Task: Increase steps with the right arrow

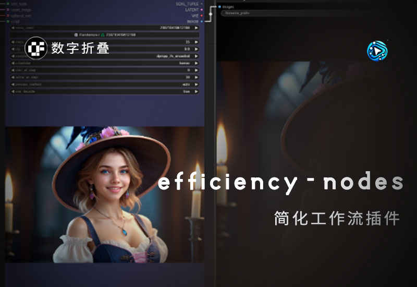Action: [196, 42]
